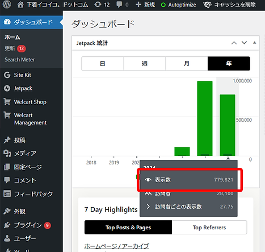The width and height of the screenshot is (265, 252).
Task: Click the 2018 axis label
Action: (91, 163)
